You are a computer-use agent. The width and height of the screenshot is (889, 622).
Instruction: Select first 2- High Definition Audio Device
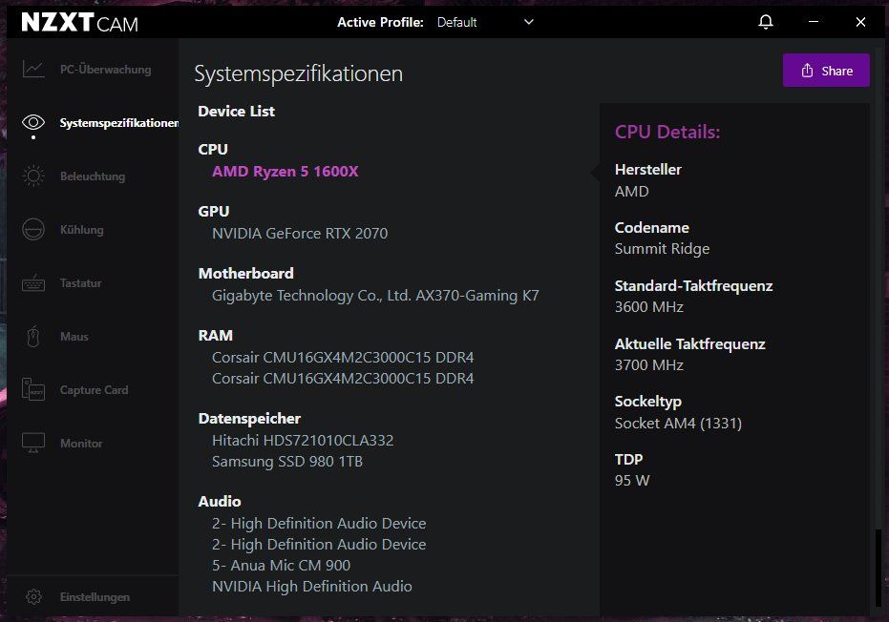319,524
